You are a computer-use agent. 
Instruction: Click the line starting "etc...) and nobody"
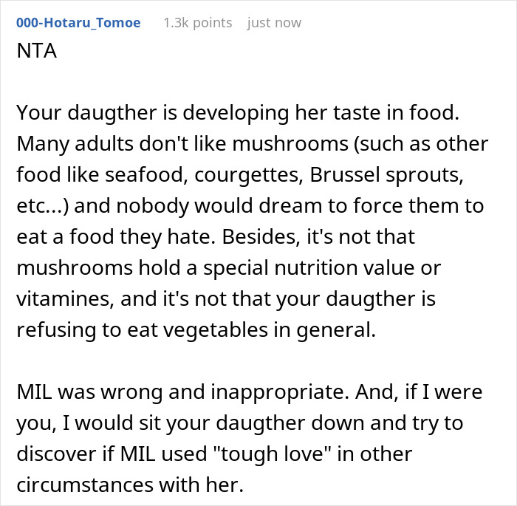coord(250,206)
